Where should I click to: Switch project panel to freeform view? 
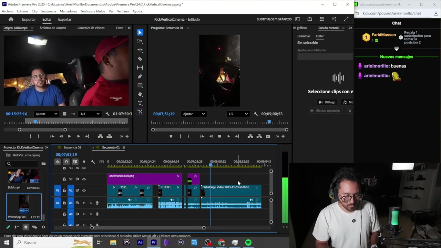[34, 227]
